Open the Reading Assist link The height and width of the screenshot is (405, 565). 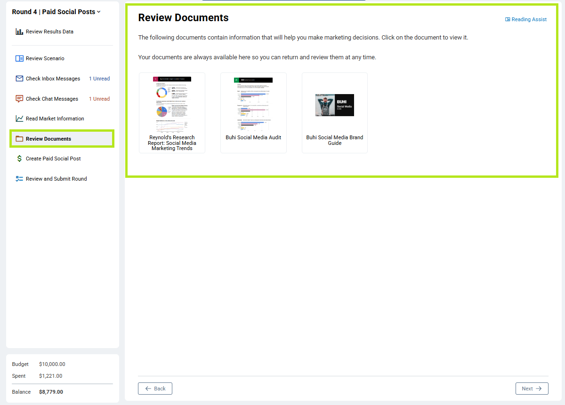click(x=526, y=19)
